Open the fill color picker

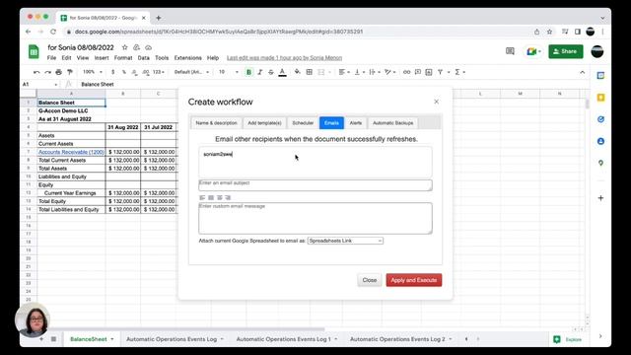pos(298,72)
